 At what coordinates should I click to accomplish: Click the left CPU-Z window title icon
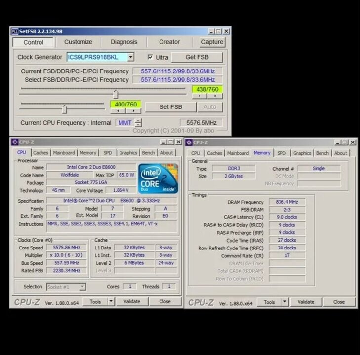pyautogui.click(x=15, y=142)
